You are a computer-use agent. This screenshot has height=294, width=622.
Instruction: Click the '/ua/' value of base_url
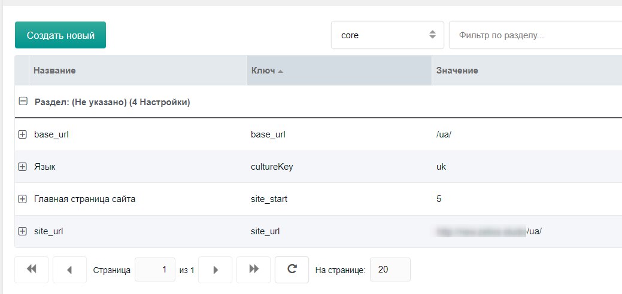tap(444, 134)
